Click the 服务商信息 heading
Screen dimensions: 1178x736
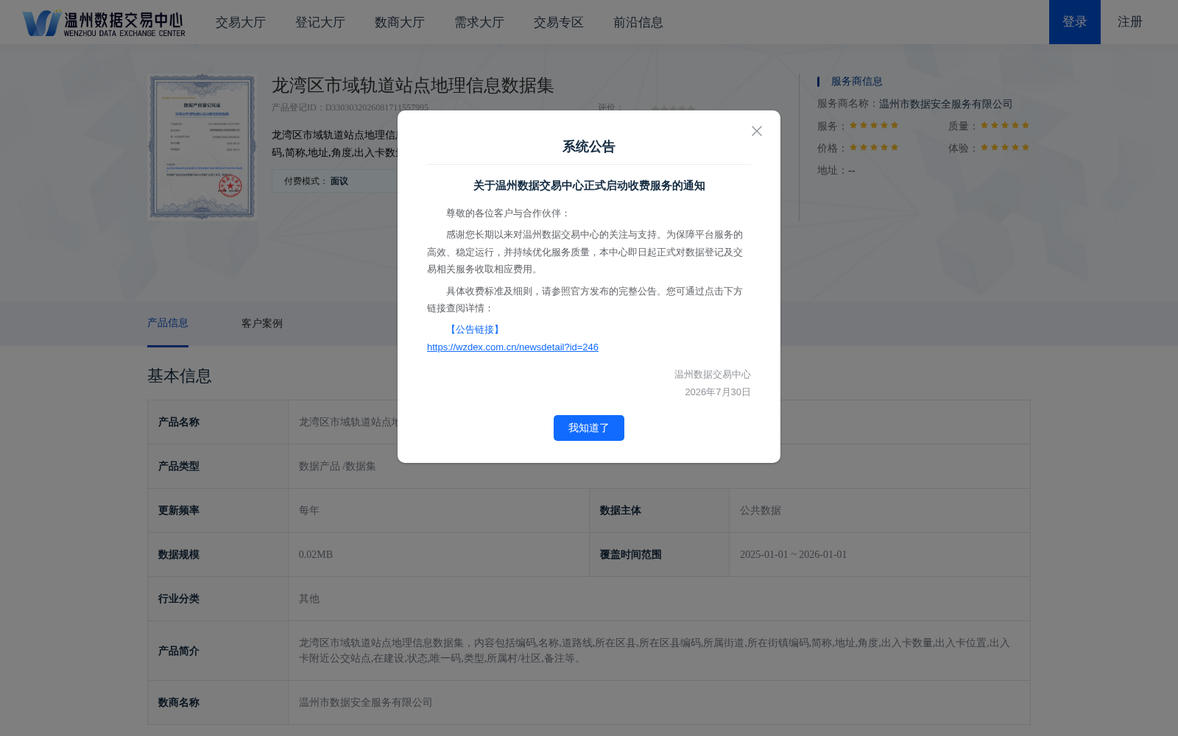click(857, 82)
